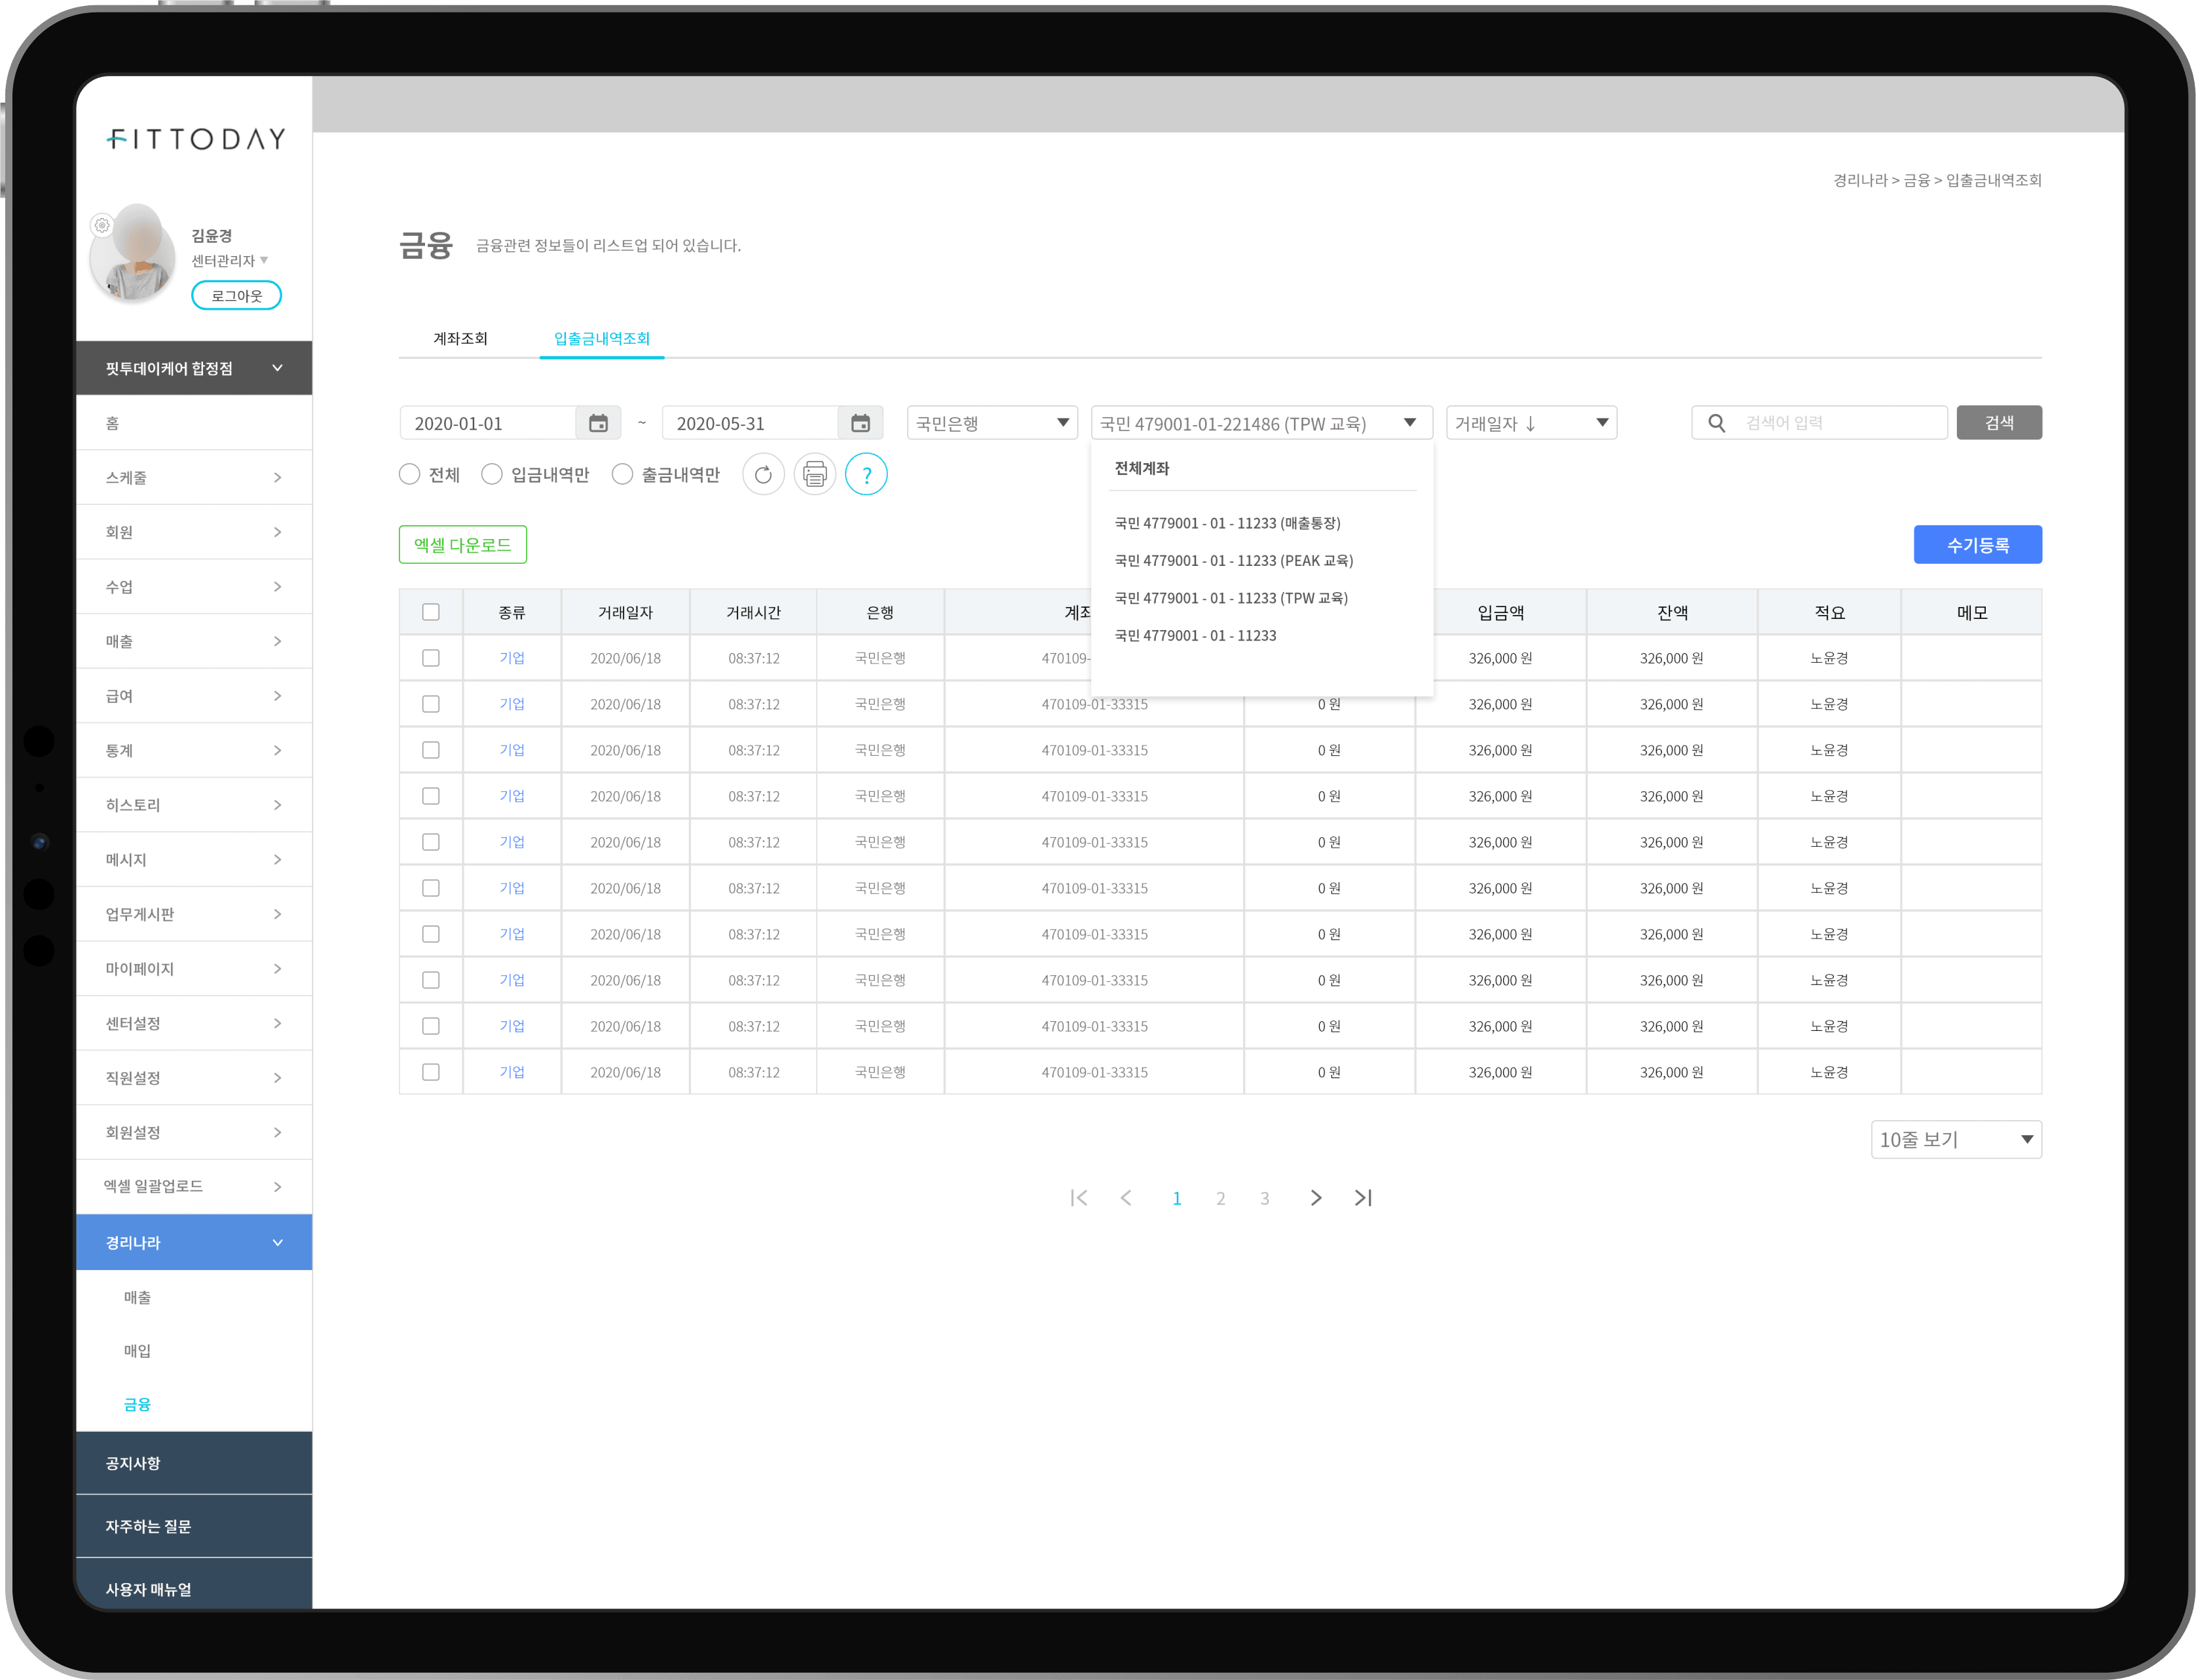Check the last table row checkbox
Viewport: 2196px width, 1680px height.
(431, 1072)
